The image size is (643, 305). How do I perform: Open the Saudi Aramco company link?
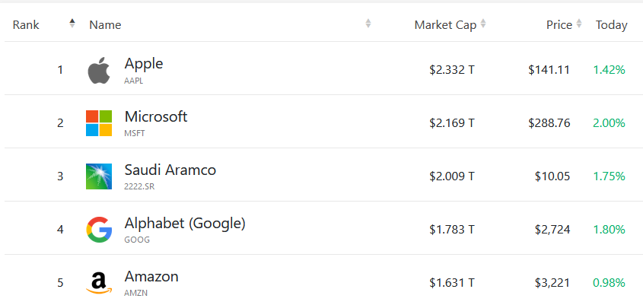pos(170,170)
